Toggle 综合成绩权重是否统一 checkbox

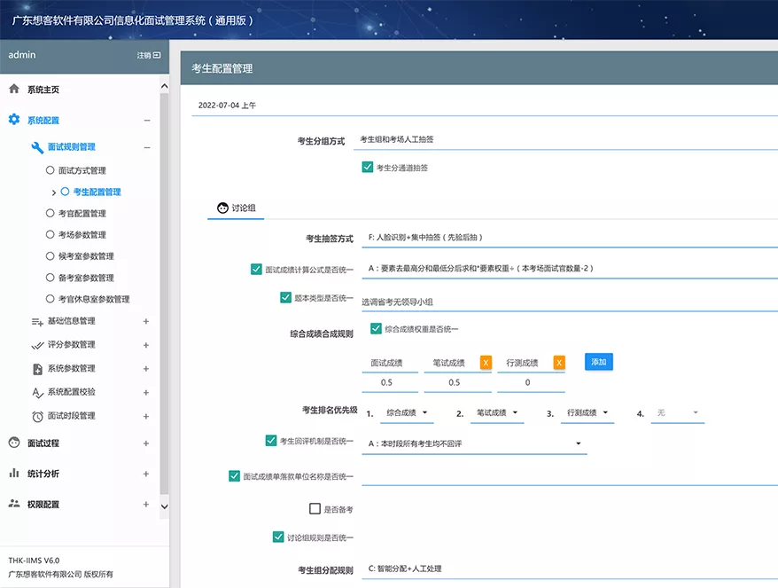[376, 328]
